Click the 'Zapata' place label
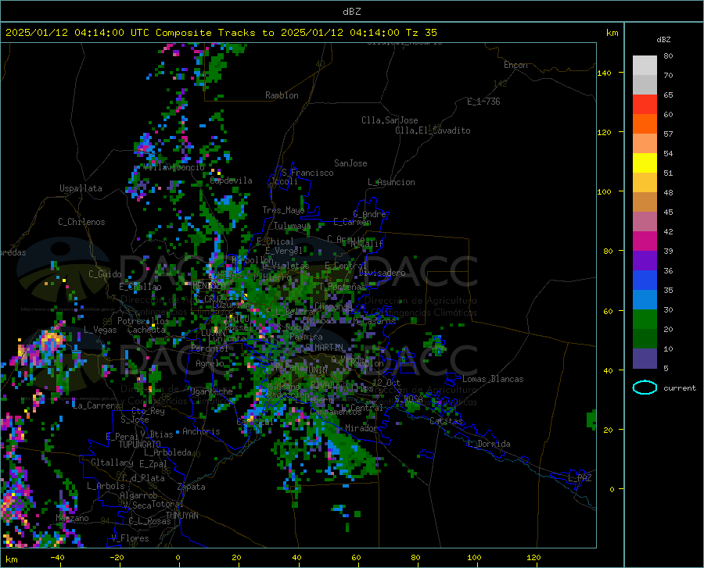This screenshot has height=568, width=704. click(192, 487)
